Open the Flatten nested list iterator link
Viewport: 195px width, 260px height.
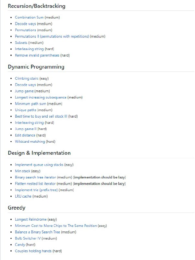point(35,184)
